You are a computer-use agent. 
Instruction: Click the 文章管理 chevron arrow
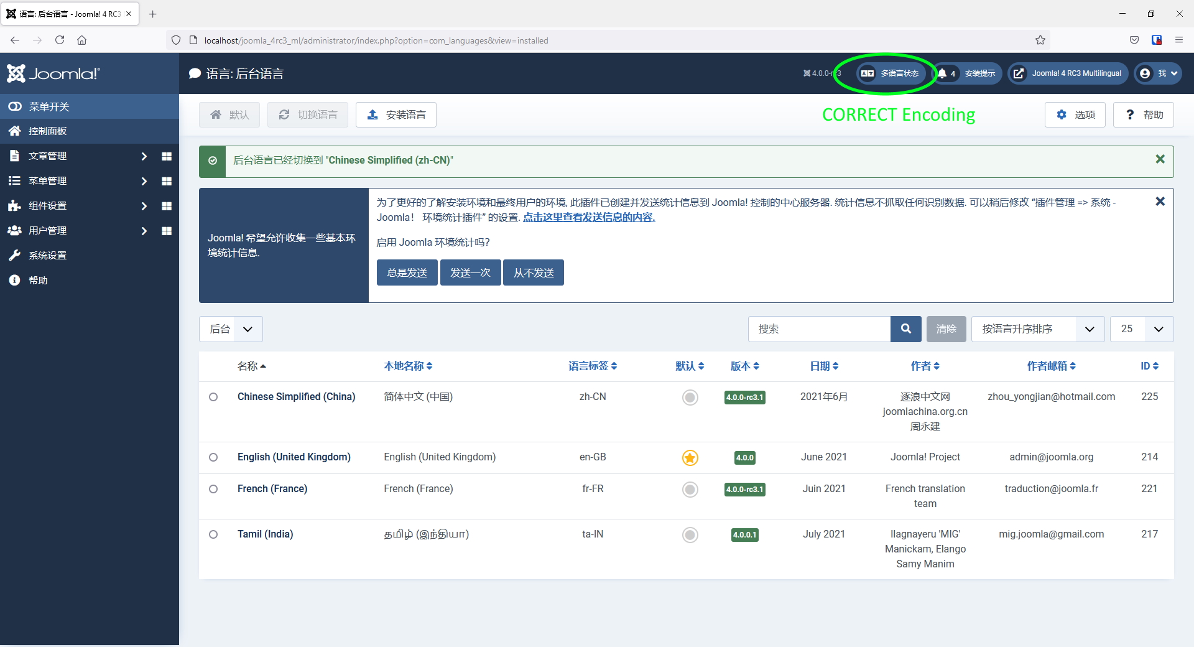pos(144,156)
